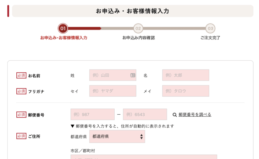Click the お申込み内容確認 step label

[x=139, y=38]
